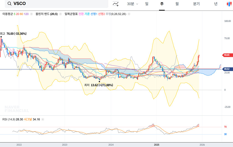Remove the 일목균형표 Ichimoku indicator

click(129, 14)
